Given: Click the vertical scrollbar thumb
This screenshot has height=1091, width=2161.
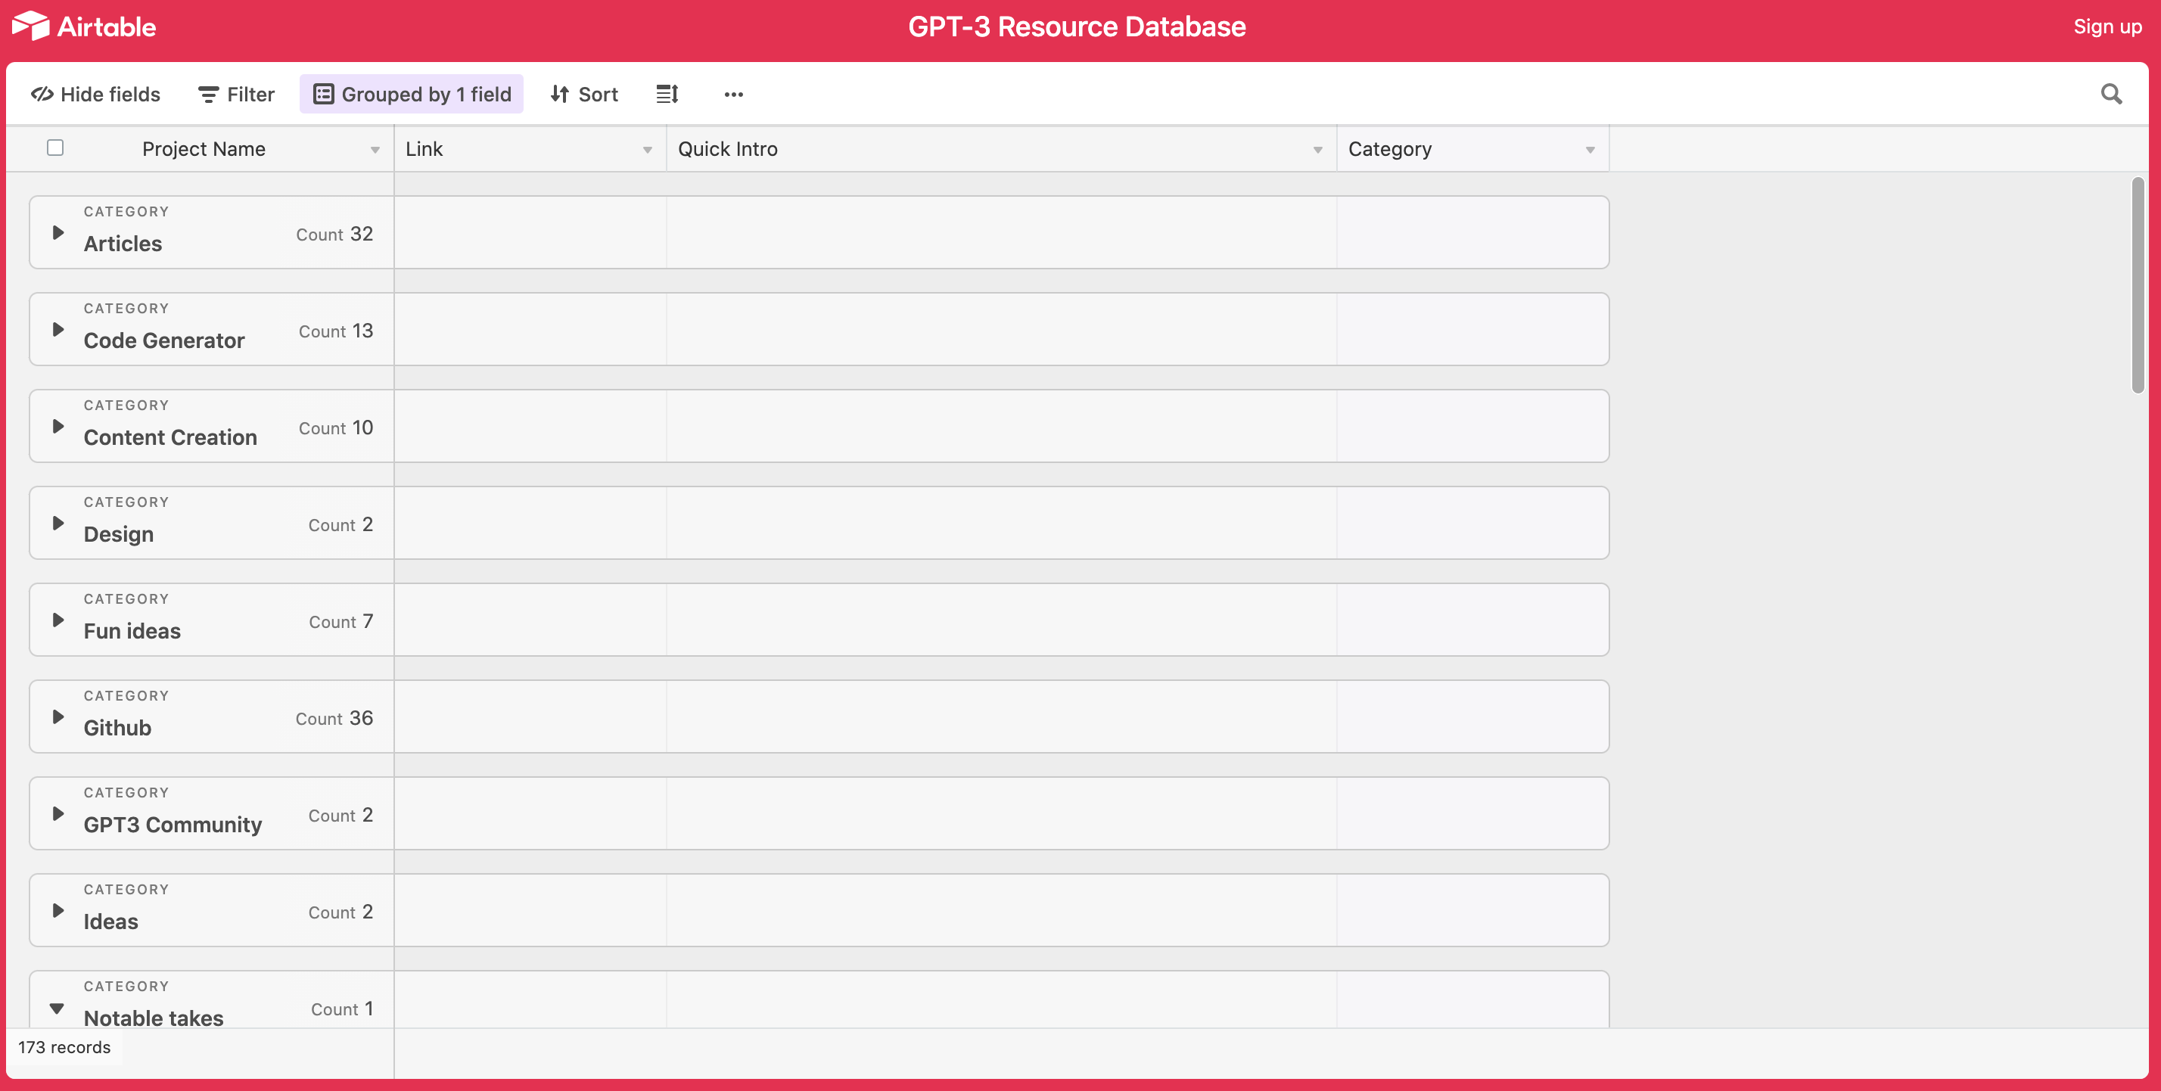Looking at the screenshot, I should [x=2138, y=285].
